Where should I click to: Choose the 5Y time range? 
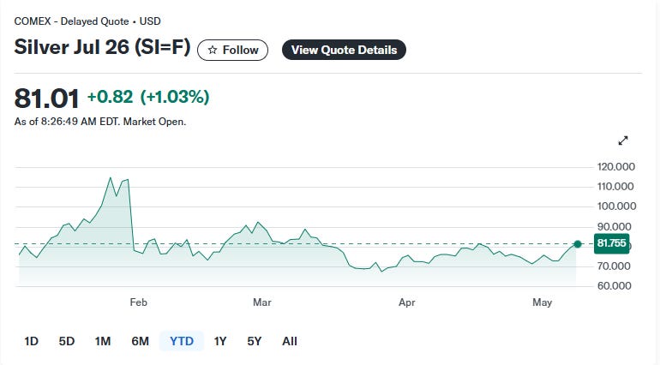(255, 341)
